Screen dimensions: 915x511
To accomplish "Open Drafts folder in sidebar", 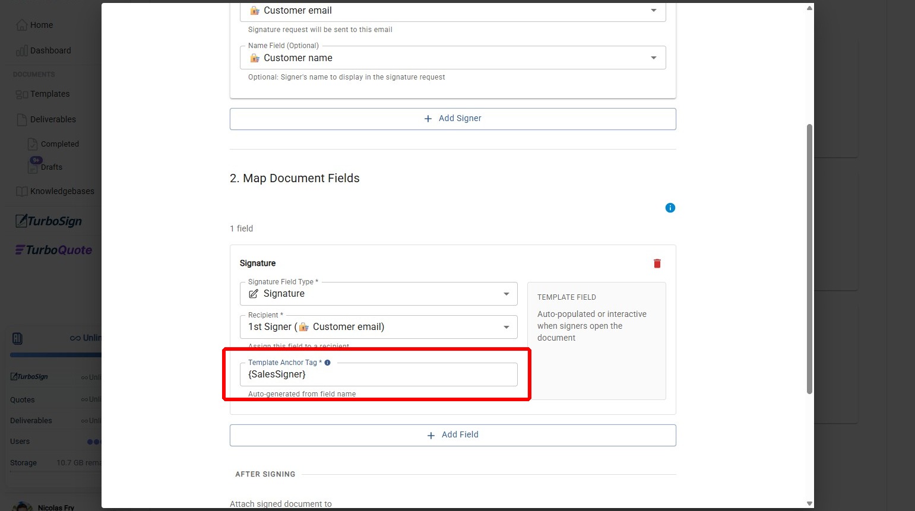I will (51, 167).
